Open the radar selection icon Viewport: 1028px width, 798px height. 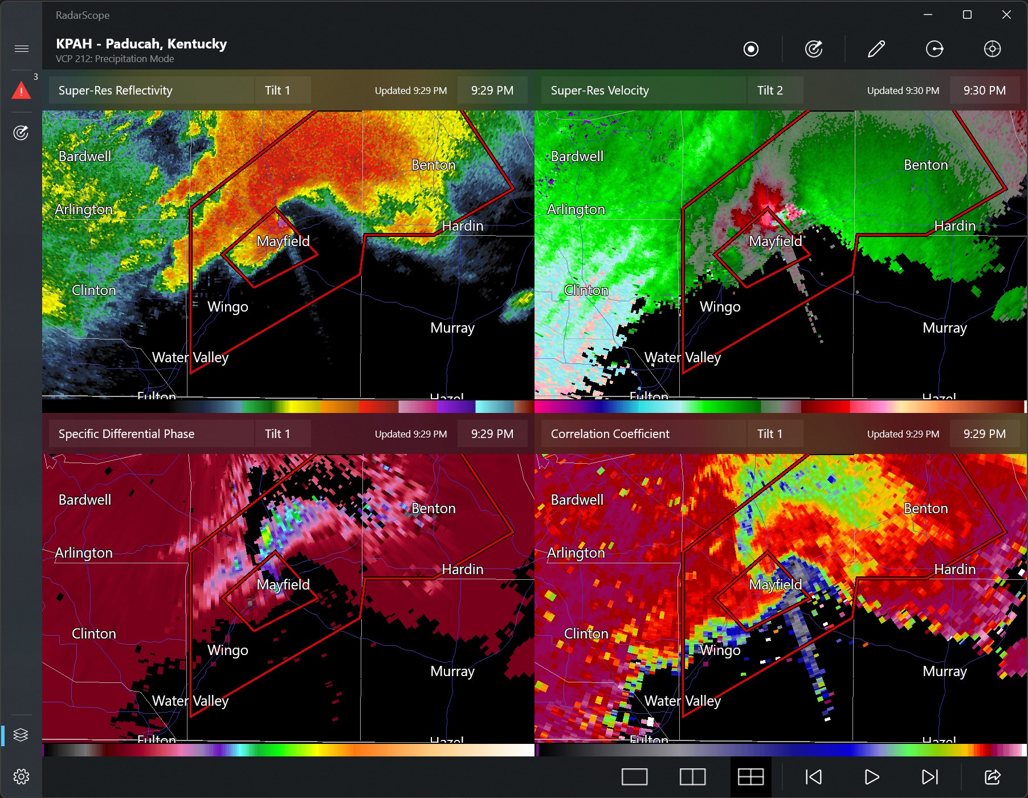coord(750,49)
